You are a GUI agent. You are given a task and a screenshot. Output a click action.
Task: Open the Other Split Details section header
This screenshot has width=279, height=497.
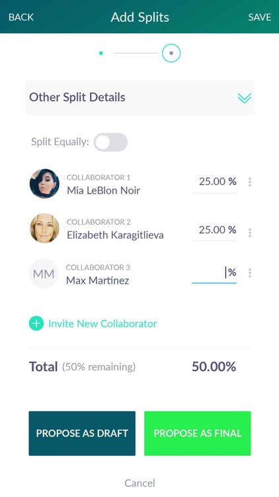[x=139, y=97]
